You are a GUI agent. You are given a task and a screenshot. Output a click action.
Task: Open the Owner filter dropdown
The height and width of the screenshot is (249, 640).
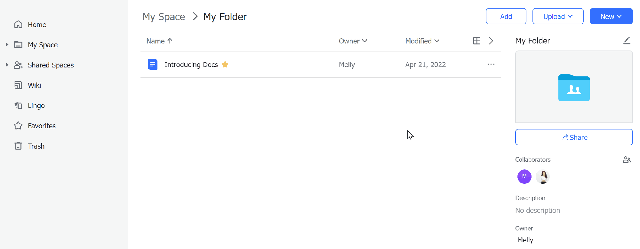tap(353, 41)
